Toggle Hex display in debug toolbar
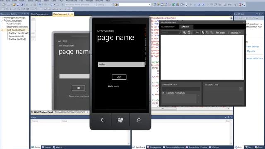Screen dimensions: 265x149 (x=230, y=5)
